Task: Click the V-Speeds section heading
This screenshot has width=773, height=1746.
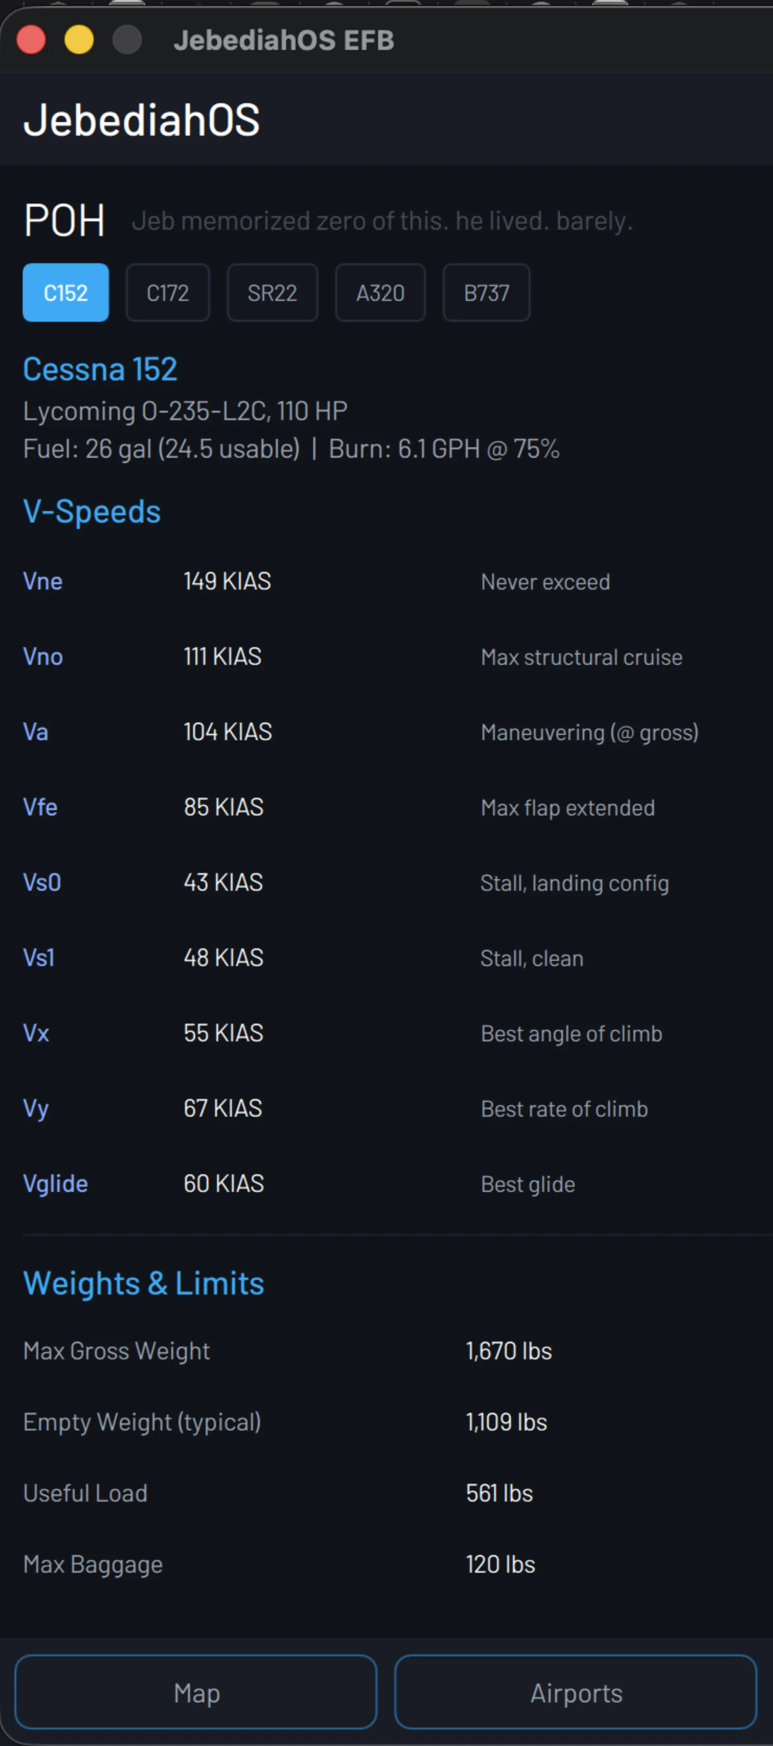Action: click(x=91, y=512)
